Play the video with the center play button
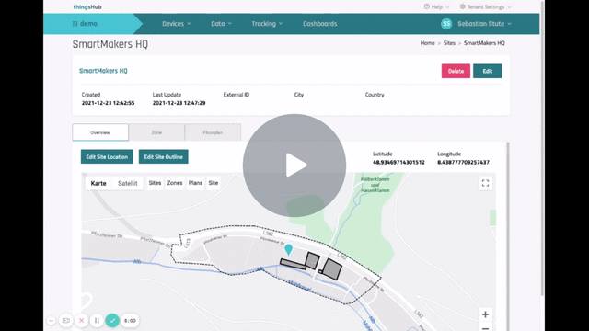This screenshot has width=589, height=331. pos(294,165)
